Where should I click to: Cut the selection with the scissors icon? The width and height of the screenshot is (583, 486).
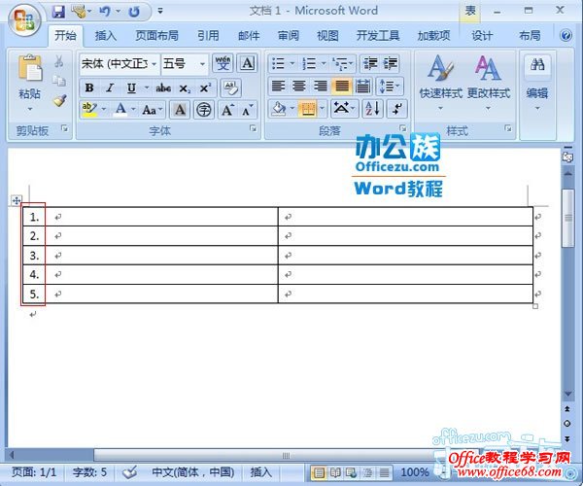tap(58, 61)
